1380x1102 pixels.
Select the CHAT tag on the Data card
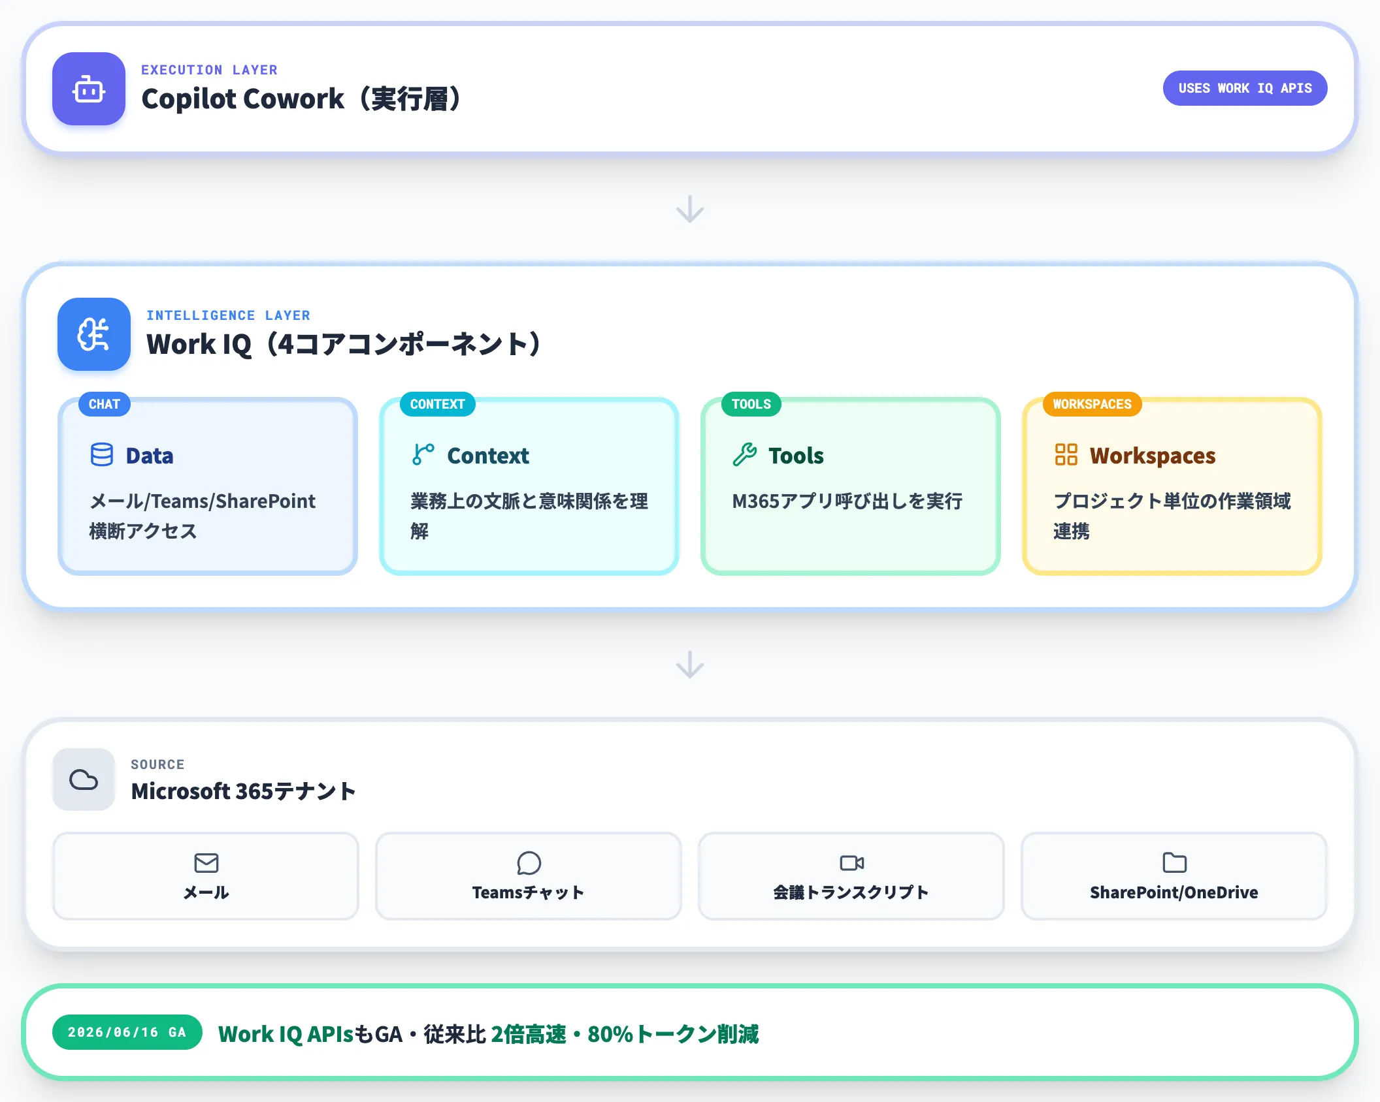pyautogui.click(x=105, y=404)
